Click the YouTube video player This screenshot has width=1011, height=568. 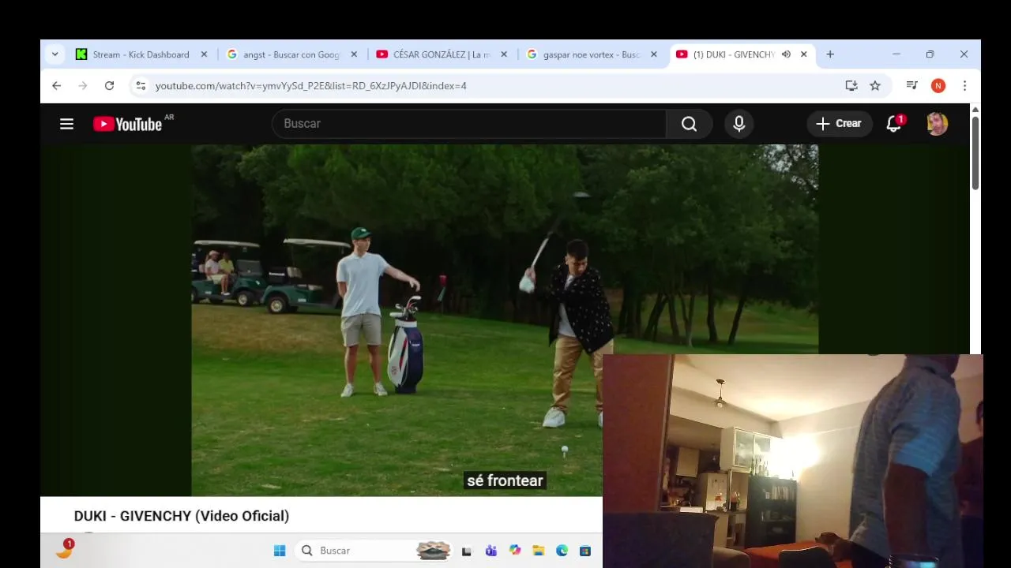coord(505,319)
